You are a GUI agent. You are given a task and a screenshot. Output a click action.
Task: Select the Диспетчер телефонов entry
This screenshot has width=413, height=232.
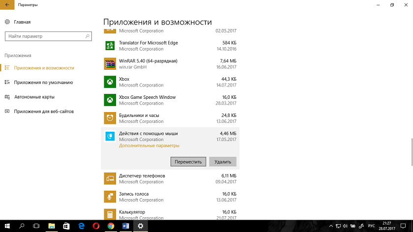tap(170, 178)
